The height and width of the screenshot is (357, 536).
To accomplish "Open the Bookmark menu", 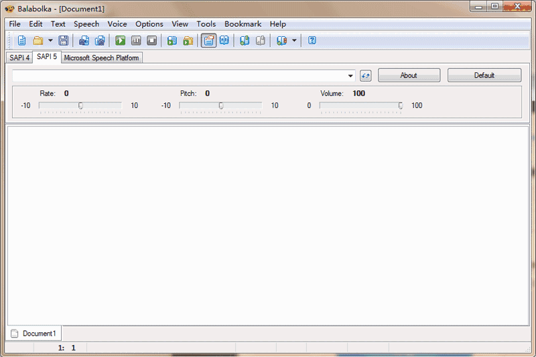I will pyautogui.click(x=243, y=24).
